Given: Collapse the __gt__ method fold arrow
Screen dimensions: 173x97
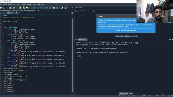Looking at the screenshot, I should (3, 57).
